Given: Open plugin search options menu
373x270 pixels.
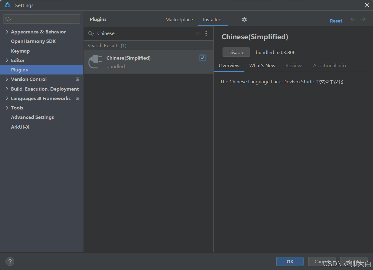Looking at the screenshot, I should tap(206, 33).
